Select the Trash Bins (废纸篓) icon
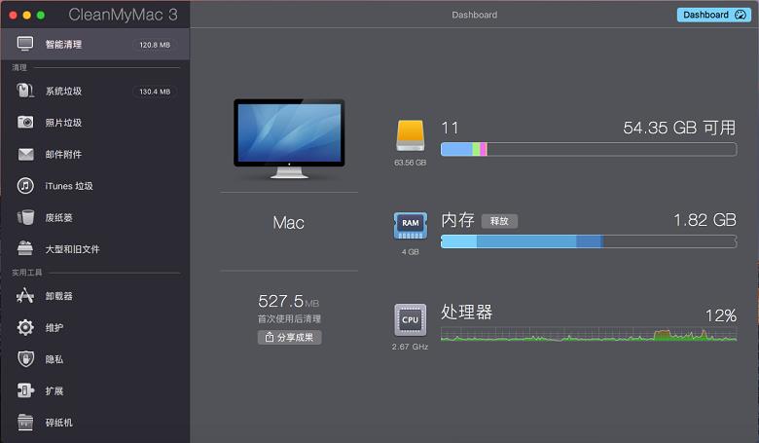Image resolution: width=759 pixels, height=443 pixels. tap(25, 217)
